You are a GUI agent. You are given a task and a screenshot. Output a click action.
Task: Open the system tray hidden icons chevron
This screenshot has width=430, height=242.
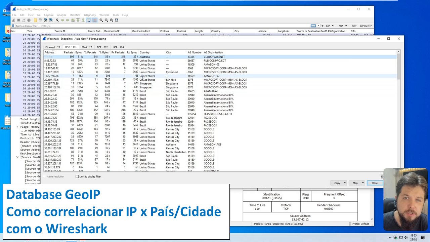point(391,238)
